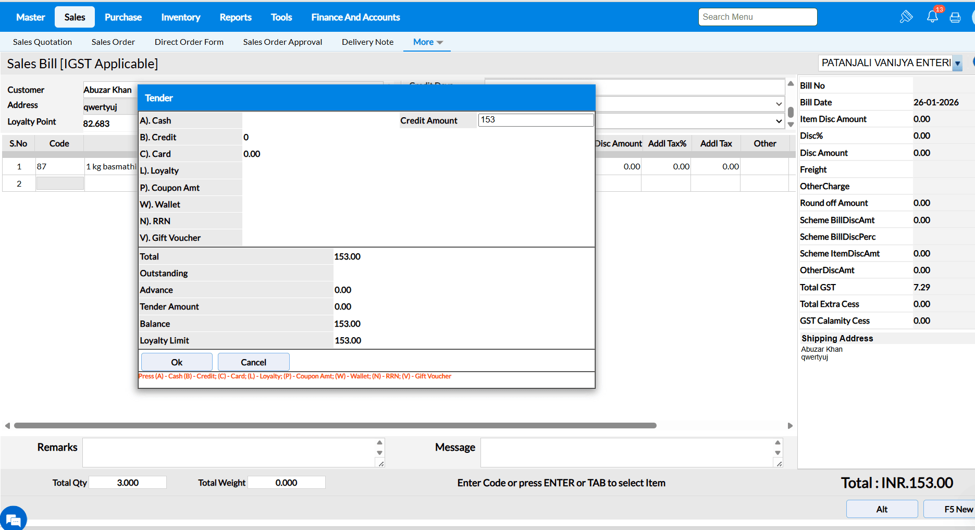The height and width of the screenshot is (530, 975).
Task: Open the Inventory menu
Action: coord(180,17)
